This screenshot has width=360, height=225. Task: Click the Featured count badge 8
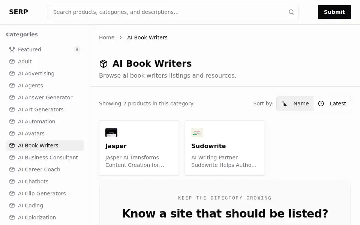point(77,49)
